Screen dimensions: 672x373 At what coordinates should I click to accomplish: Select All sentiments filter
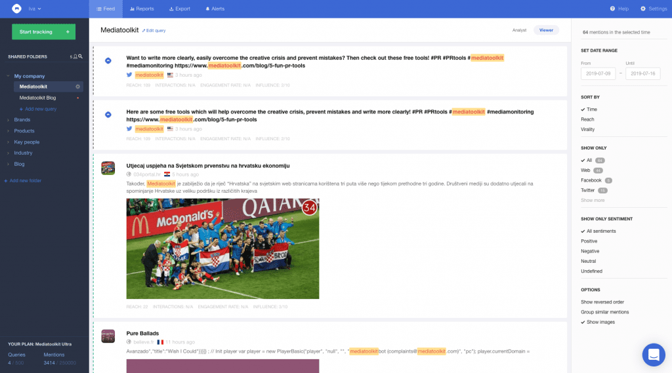[x=601, y=231]
